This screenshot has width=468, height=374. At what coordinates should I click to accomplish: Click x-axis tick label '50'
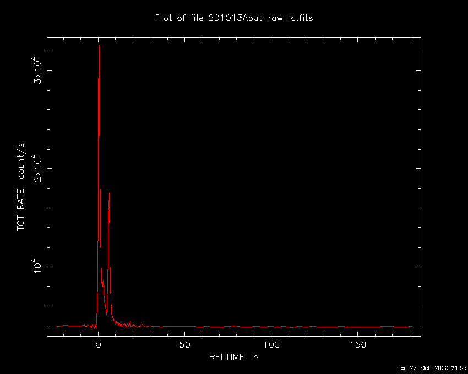click(184, 345)
